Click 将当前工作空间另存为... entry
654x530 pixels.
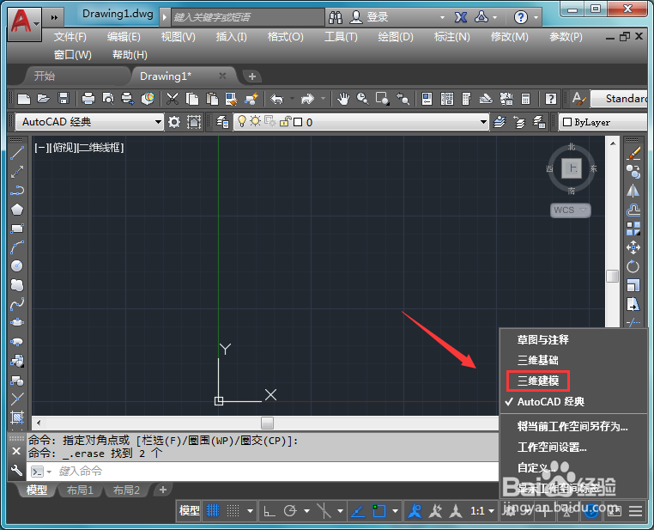point(572,427)
